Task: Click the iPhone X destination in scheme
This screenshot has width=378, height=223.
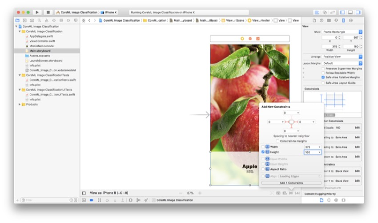Action: [109, 12]
